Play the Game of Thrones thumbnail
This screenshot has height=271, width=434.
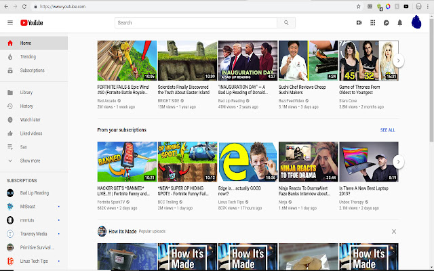[x=369, y=60]
